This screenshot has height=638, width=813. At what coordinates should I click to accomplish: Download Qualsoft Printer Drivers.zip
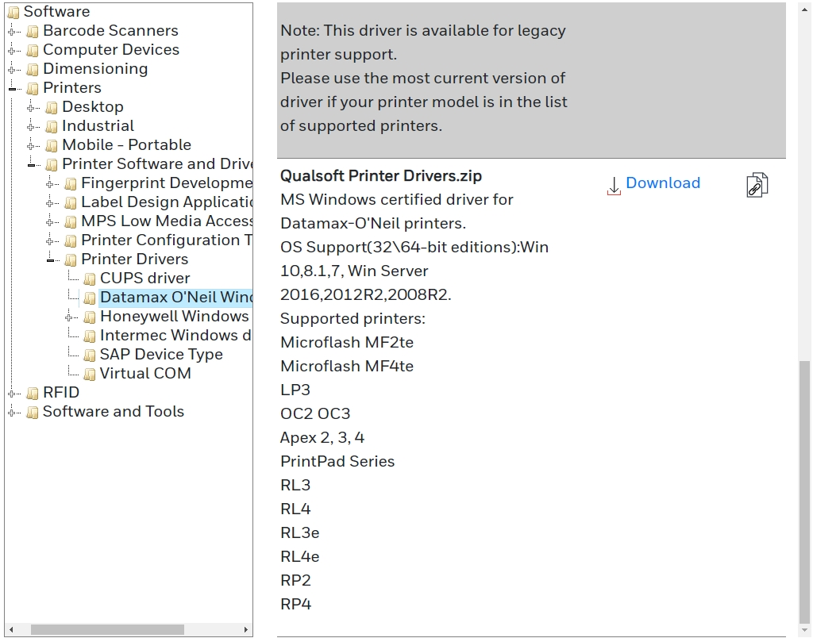click(663, 183)
